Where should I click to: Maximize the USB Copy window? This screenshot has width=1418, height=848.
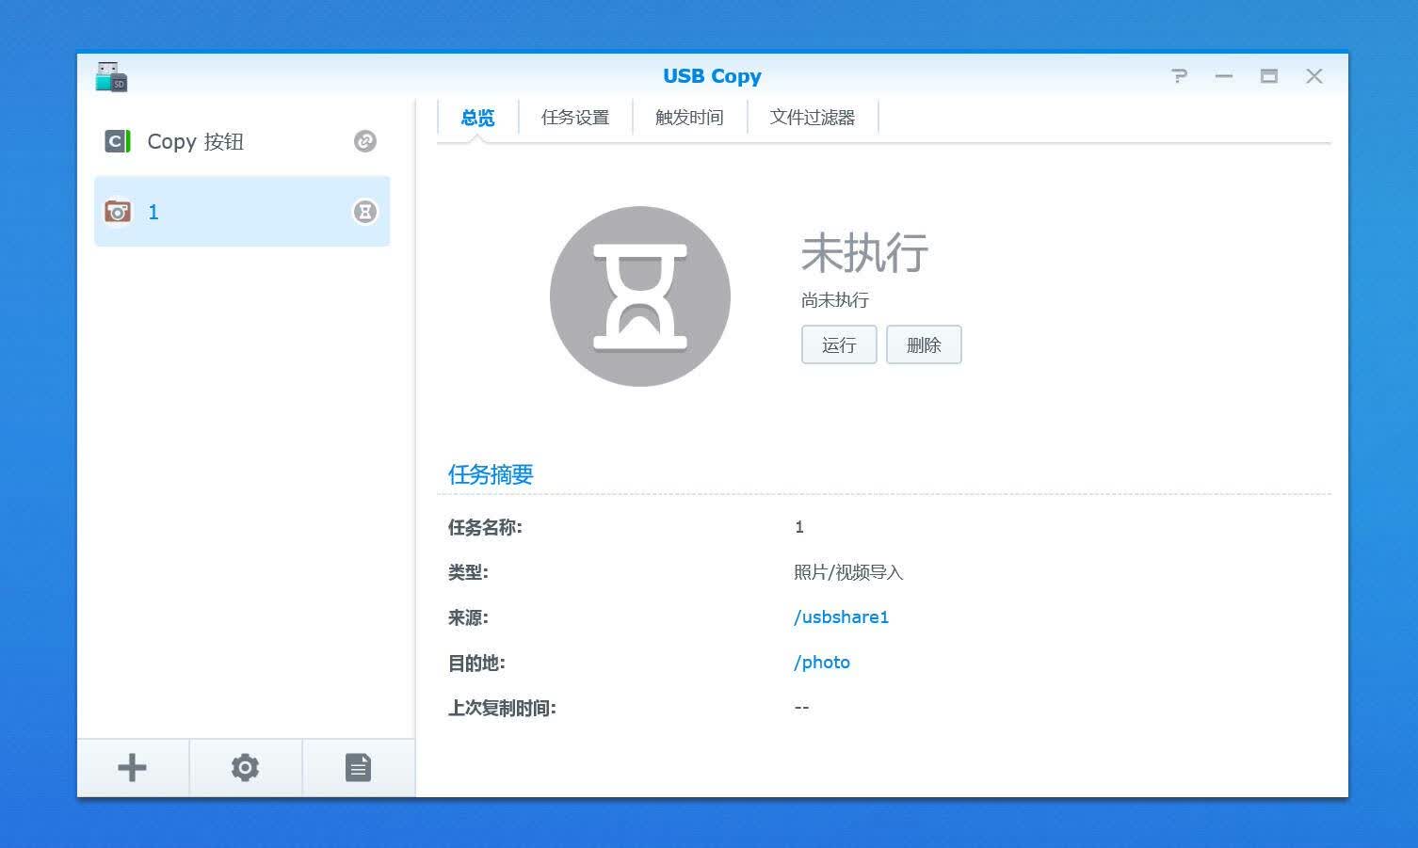tap(1269, 76)
